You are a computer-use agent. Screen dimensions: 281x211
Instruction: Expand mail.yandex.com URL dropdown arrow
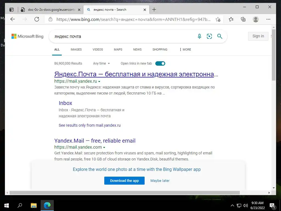pyautogui.click(x=104, y=148)
